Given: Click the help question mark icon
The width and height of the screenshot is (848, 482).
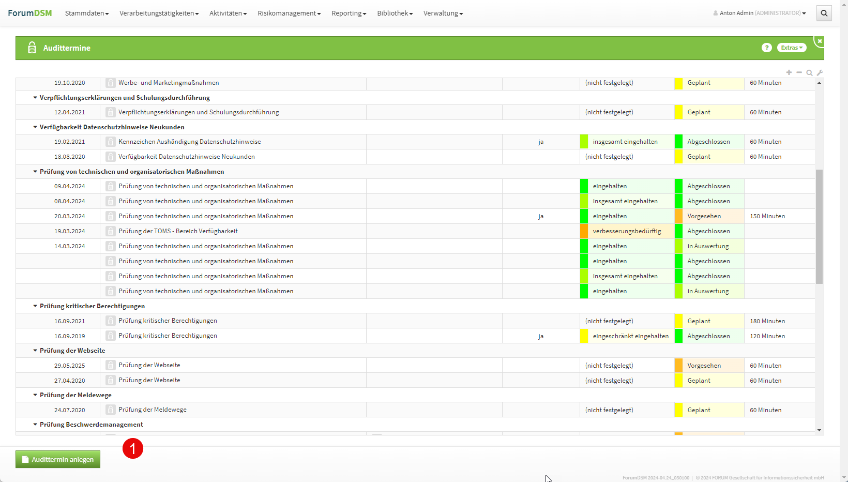Looking at the screenshot, I should click(766, 48).
